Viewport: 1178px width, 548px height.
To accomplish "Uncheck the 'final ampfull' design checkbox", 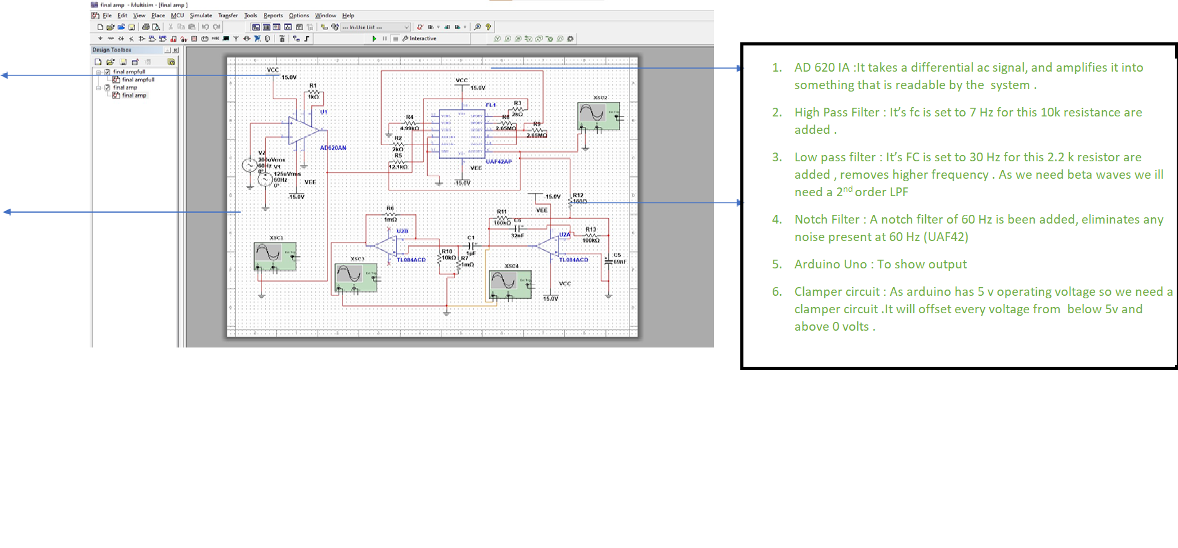I will click(107, 72).
